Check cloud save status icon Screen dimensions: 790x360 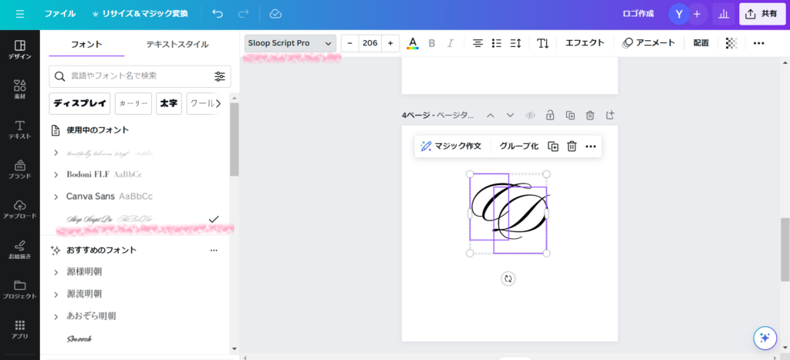pos(275,14)
